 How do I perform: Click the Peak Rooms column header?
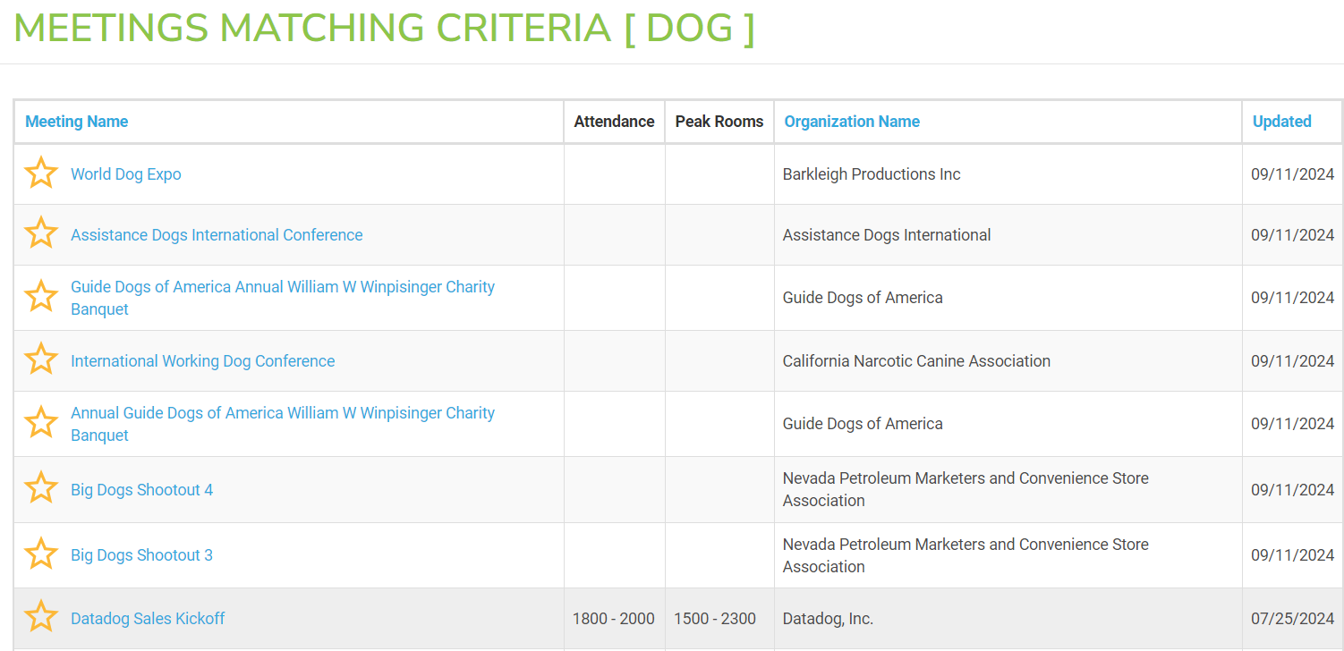click(719, 122)
